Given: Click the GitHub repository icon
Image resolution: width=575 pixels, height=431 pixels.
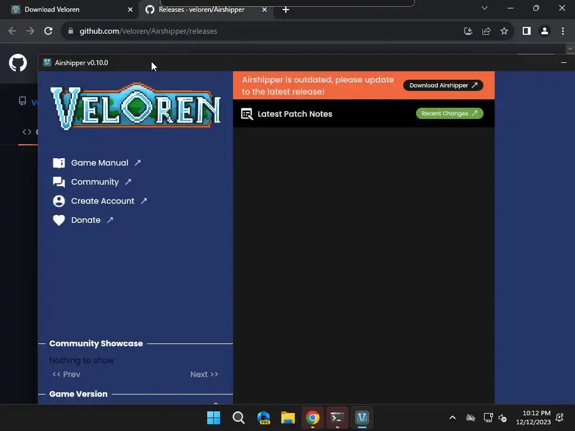Looking at the screenshot, I should (x=22, y=101).
